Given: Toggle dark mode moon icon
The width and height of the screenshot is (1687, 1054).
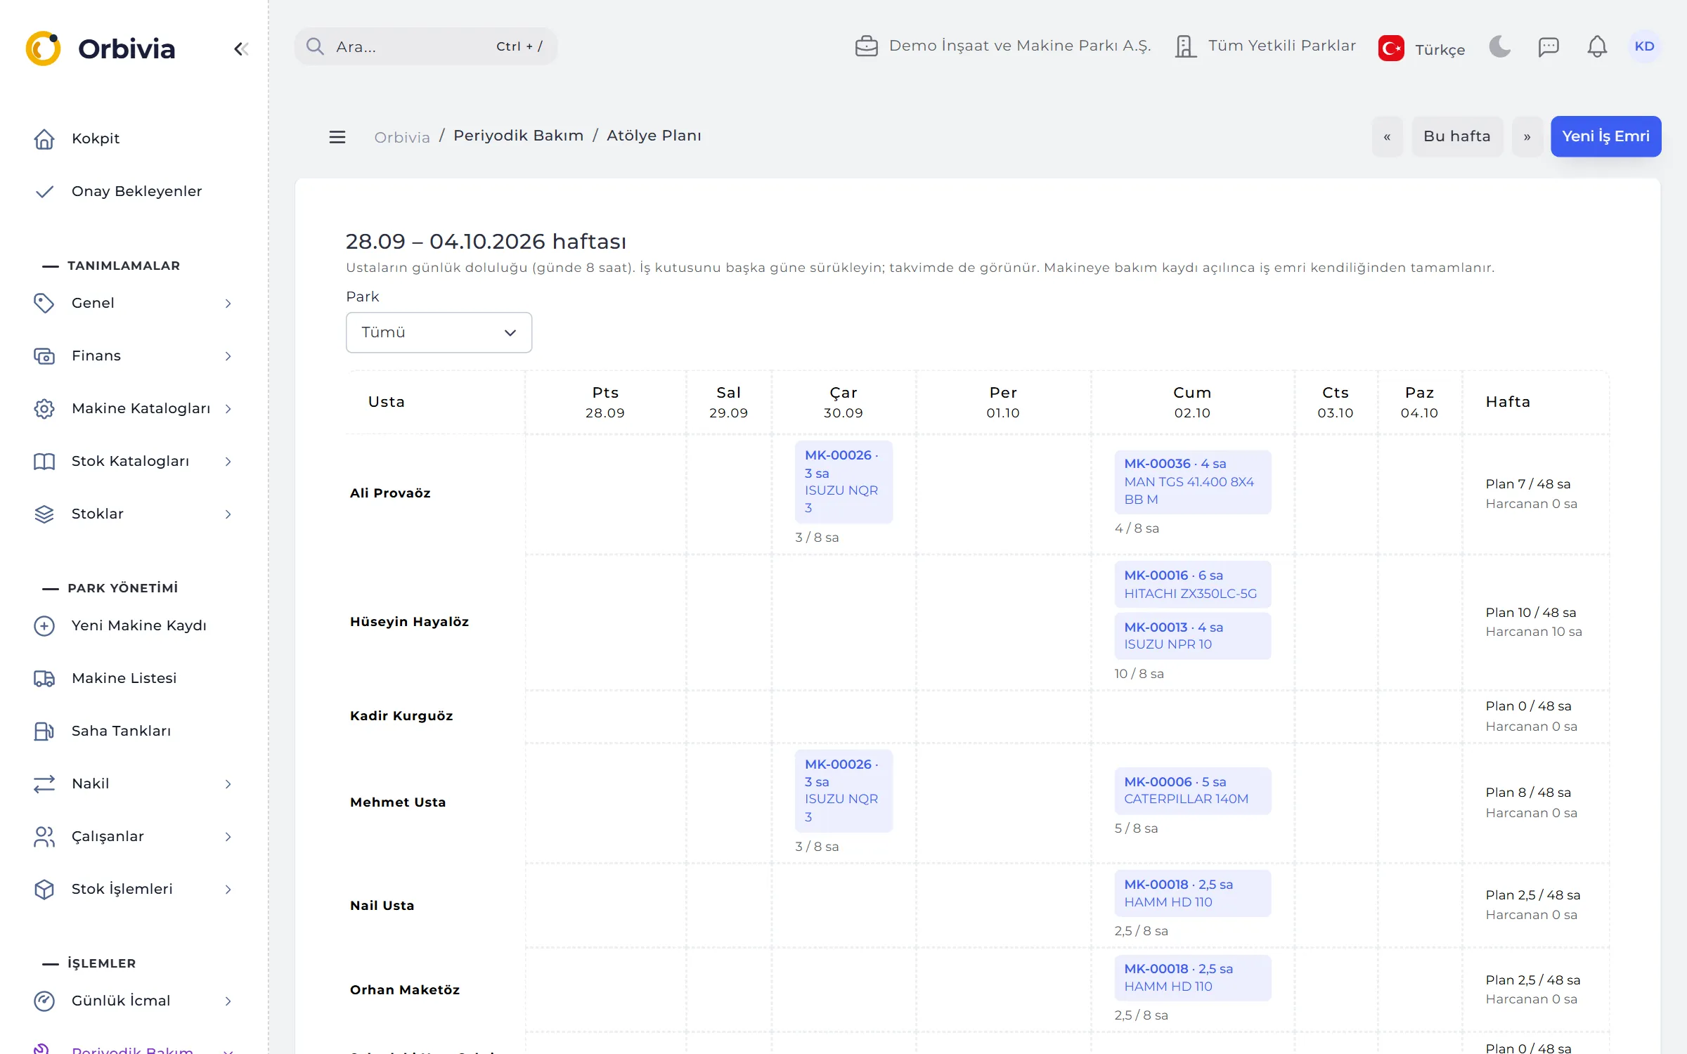Looking at the screenshot, I should [1499, 46].
